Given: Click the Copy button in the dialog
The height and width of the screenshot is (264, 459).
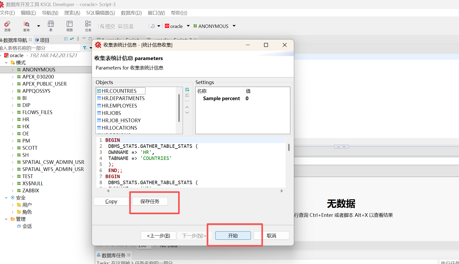Looking at the screenshot, I should (111, 201).
